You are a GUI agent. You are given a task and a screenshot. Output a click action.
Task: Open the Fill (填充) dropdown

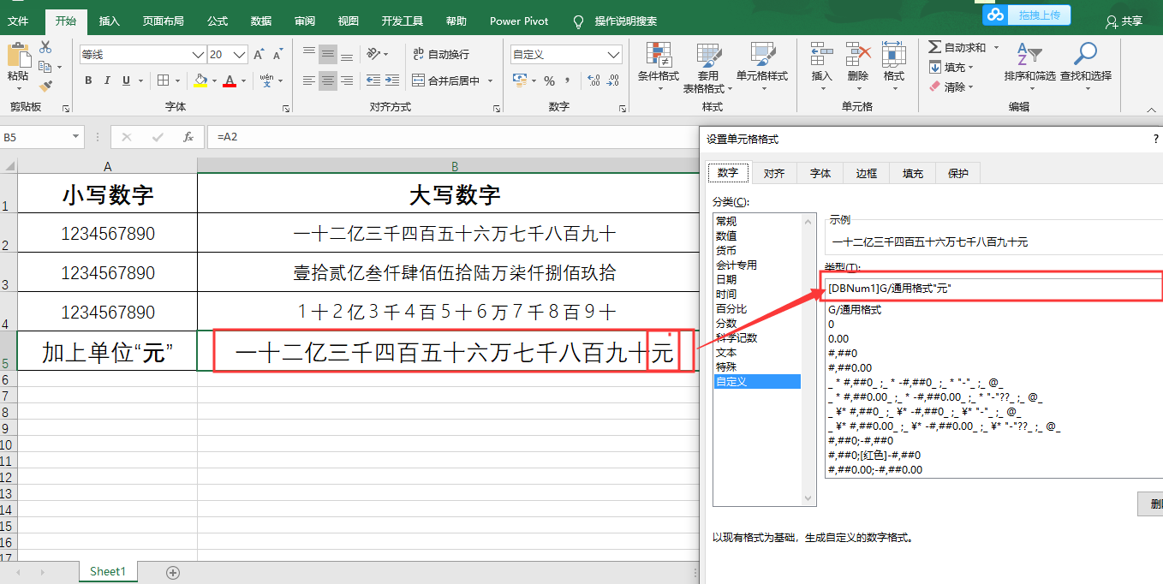(951, 67)
